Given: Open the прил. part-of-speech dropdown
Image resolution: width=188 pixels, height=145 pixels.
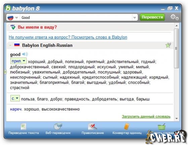Looking at the screenshot, I should [x=18, y=61].
